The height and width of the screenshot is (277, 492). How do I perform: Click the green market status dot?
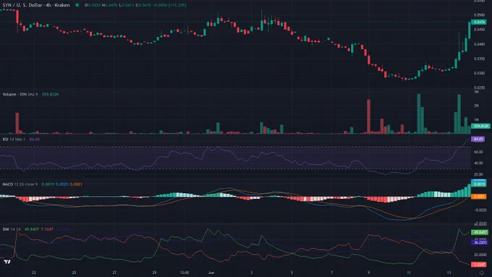[77, 5]
